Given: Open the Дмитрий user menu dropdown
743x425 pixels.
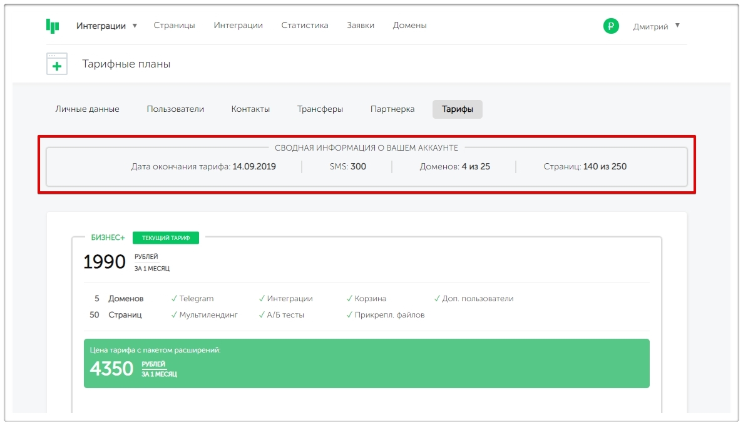Looking at the screenshot, I should tap(656, 26).
